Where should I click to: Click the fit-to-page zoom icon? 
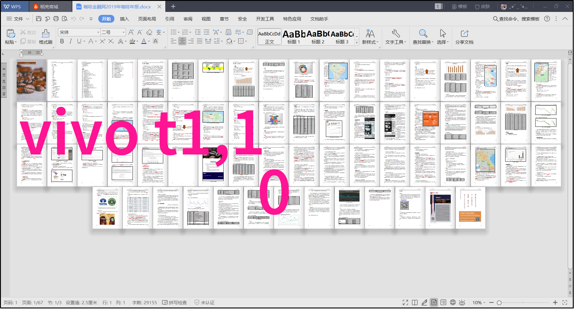pyautogui.click(x=565, y=302)
